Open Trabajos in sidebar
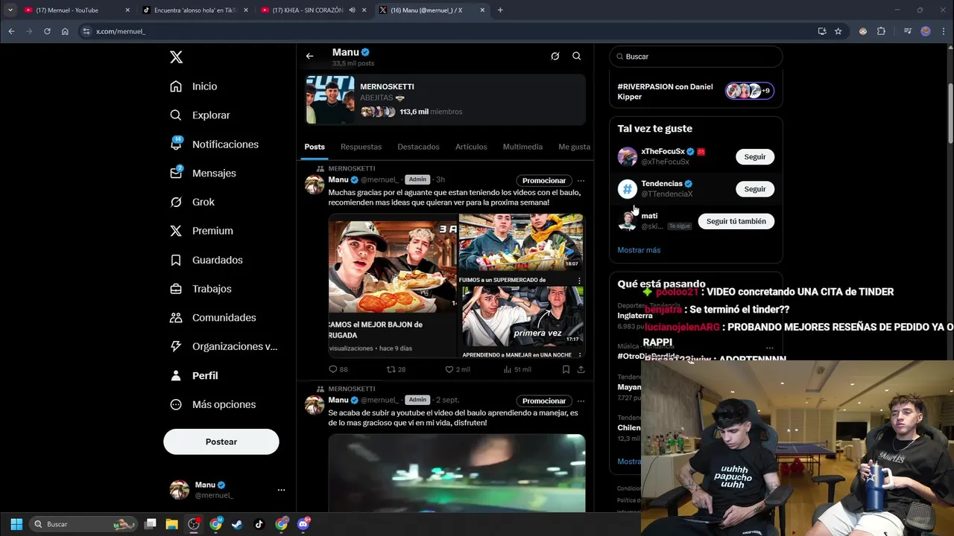Viewport: 954px width, 536px height. 200,289
